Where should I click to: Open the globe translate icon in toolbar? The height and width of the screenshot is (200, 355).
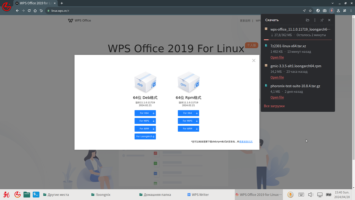click(318, 11)
